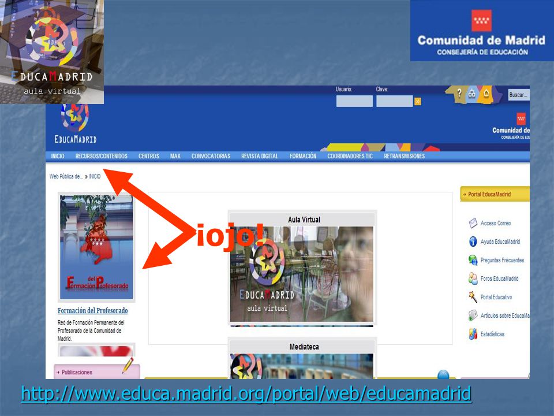Image resolution: width=554 pixels, height=416 pixels.
Task: Click the Buscar search box
Action: [519, 95]
